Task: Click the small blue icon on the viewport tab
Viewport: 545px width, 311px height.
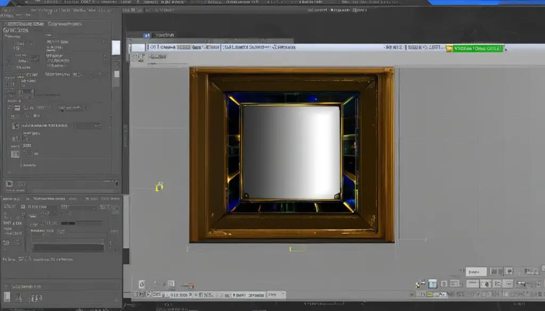Action: pyautogui.click(x=147, y=35)
